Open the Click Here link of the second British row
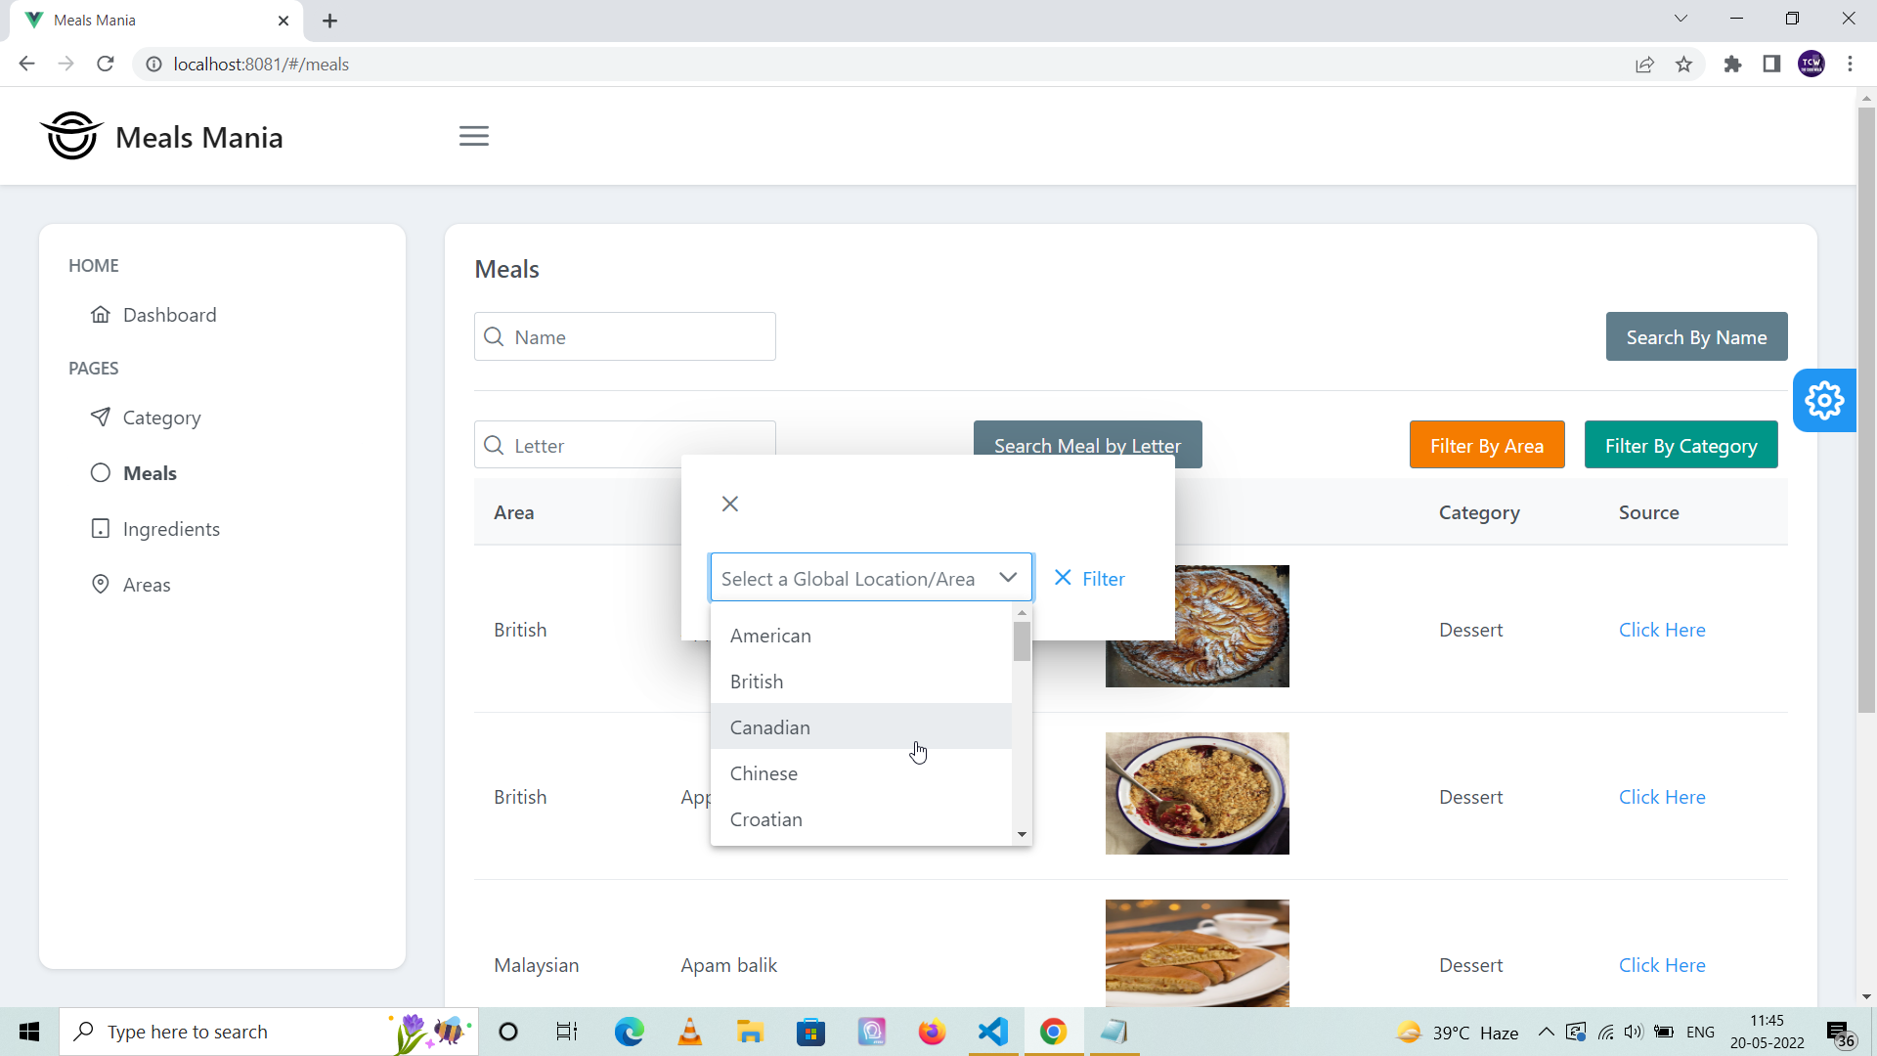Image resolution: width=1877 pixels, height=1056 pixels. click(1662, 797)
